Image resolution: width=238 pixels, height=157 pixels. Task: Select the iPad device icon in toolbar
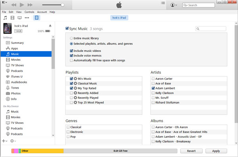point(36,18)
